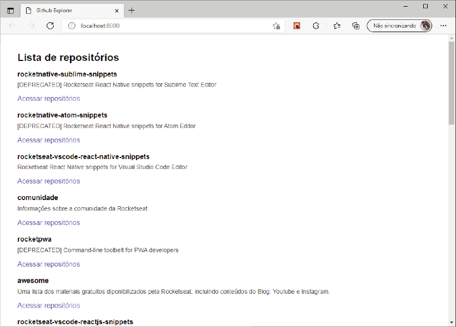Click the scrollbar up arrow
This screenshot has height=327, width=456.
(452, 38)
